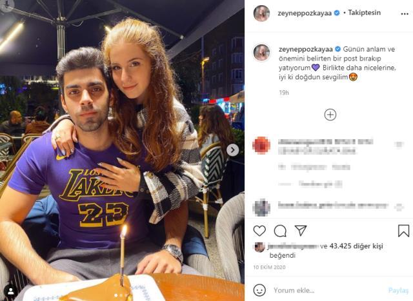
Task: Click the Paylaş post button
Action: coord(398,291)
